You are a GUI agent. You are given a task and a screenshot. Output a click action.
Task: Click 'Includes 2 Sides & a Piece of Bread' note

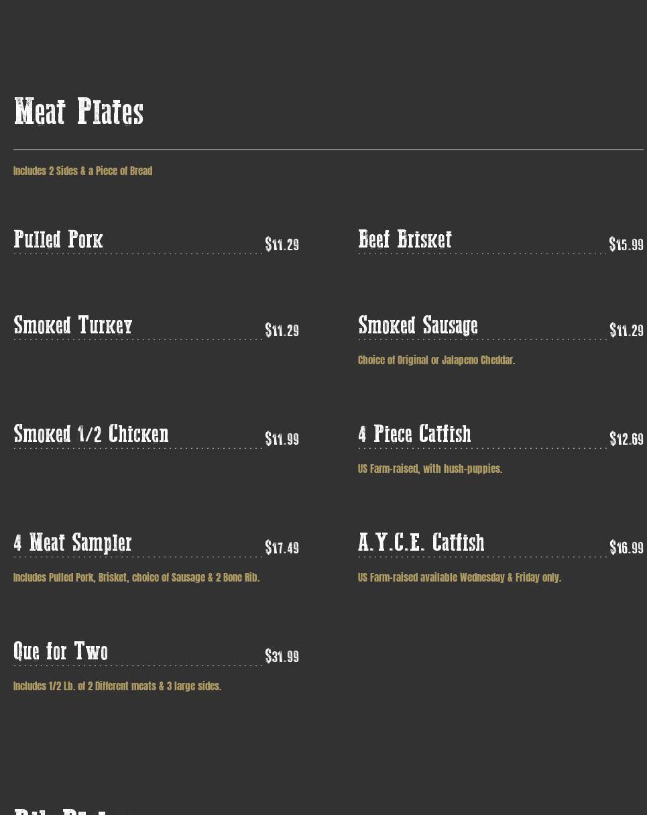(x=82, y=171)
